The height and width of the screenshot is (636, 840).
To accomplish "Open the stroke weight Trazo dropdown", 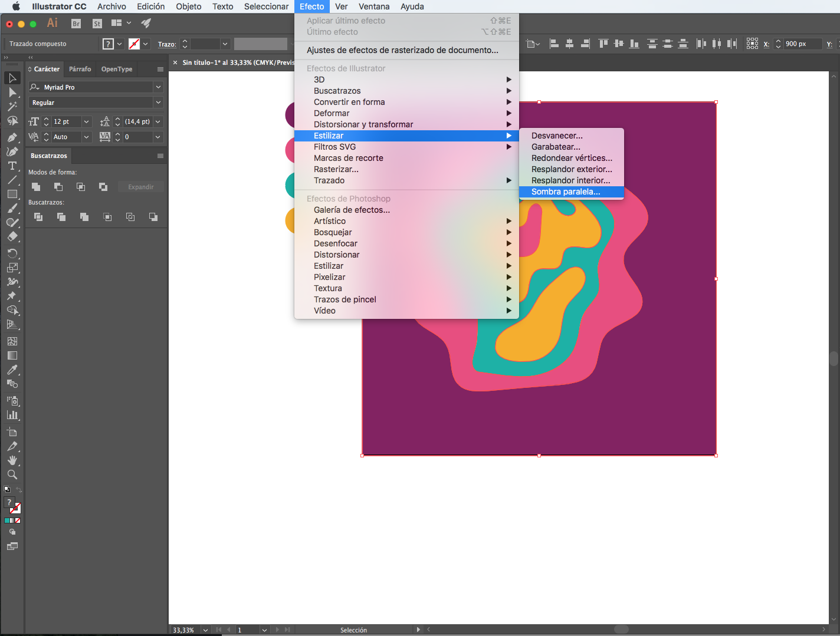I will pyautogui.click(x=225, y=44).
